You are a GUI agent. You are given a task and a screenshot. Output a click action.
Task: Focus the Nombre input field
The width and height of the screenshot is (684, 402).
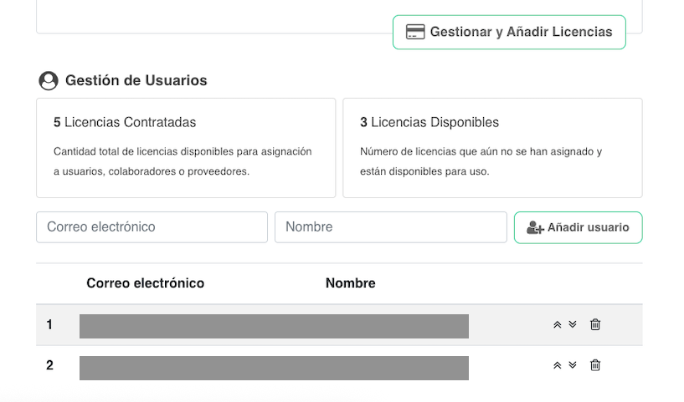[390, 227]
